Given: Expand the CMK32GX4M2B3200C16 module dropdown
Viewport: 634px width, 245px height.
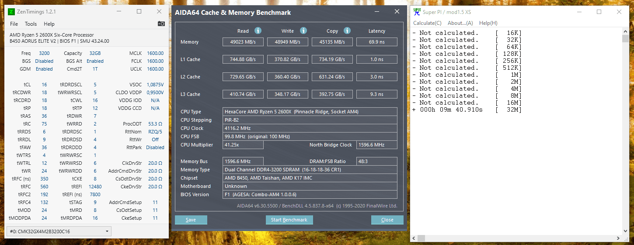Looking at the screenshot, I should [x=59, y=231].
